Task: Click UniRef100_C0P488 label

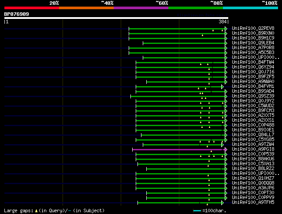Action: coord(253,125)
